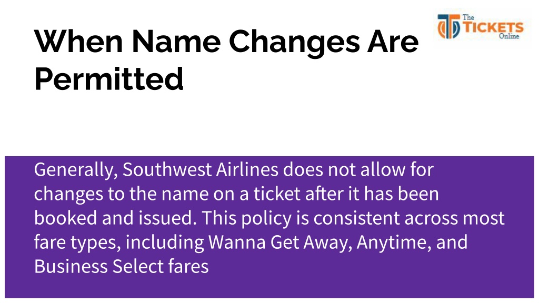This screenshot has height=303, width=539.
Task: Click the orange and blue T logo icon
Action: (448, 26)
